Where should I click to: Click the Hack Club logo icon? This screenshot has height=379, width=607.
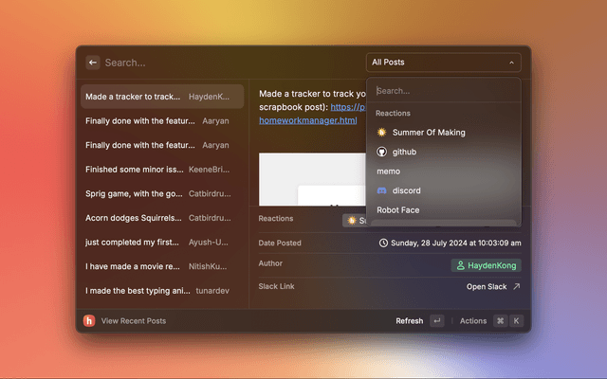[x=89, y=321]
